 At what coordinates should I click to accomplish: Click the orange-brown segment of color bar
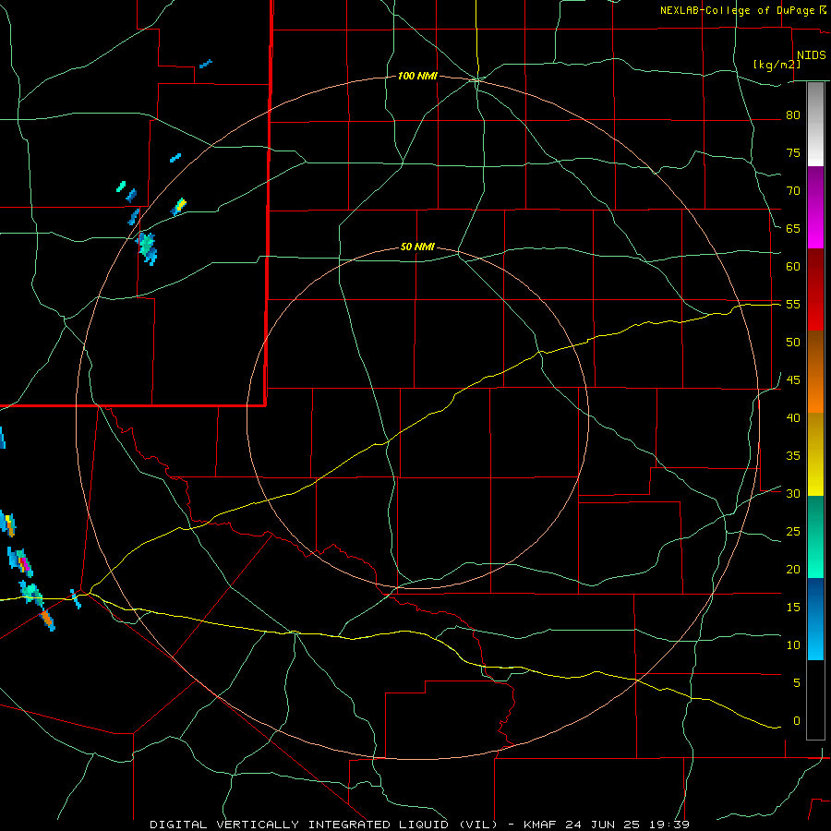pos(815,372)
